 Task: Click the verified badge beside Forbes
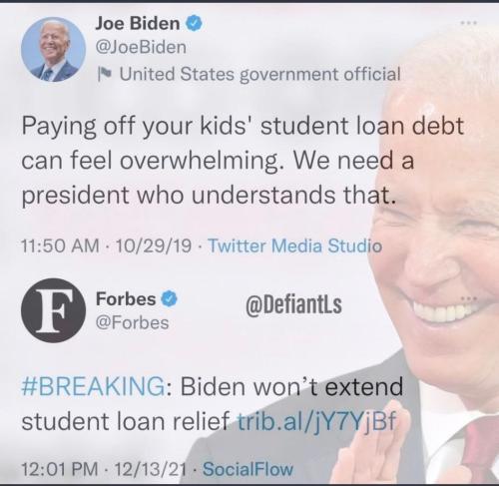coord(170,298)
